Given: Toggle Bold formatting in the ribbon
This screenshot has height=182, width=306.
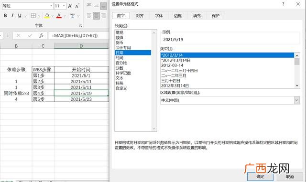Looking at the screenshot, I should (5, 16).
